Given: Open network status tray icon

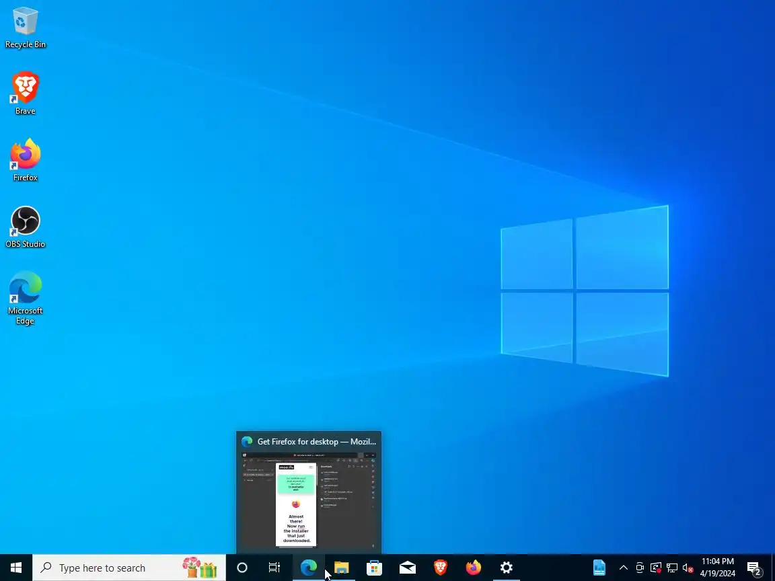Looking at the screenshot, I should click(x=671, y=568).
